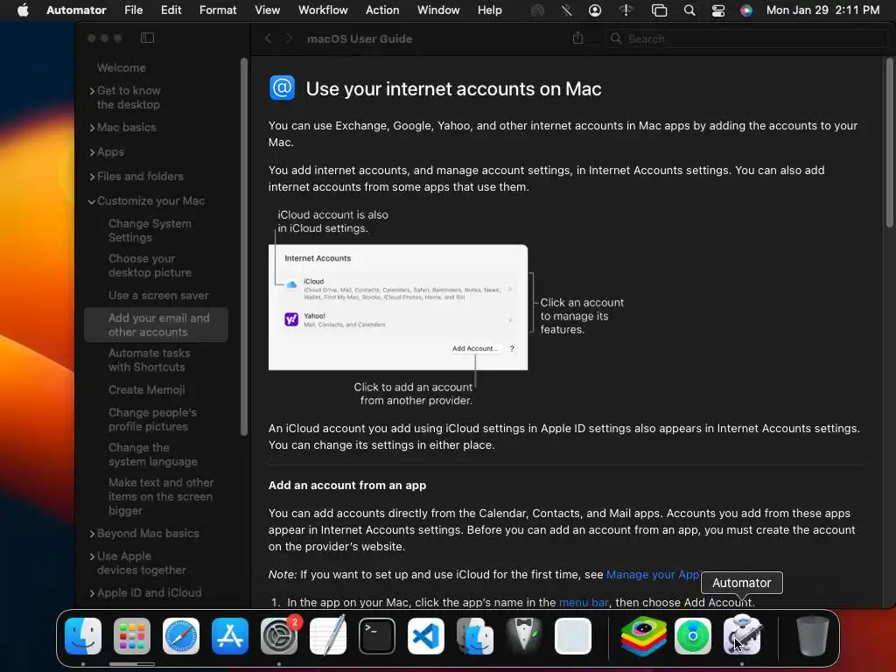Open the Apple menu
Screen dimensions: 896x672
click(x=23, y=10)
